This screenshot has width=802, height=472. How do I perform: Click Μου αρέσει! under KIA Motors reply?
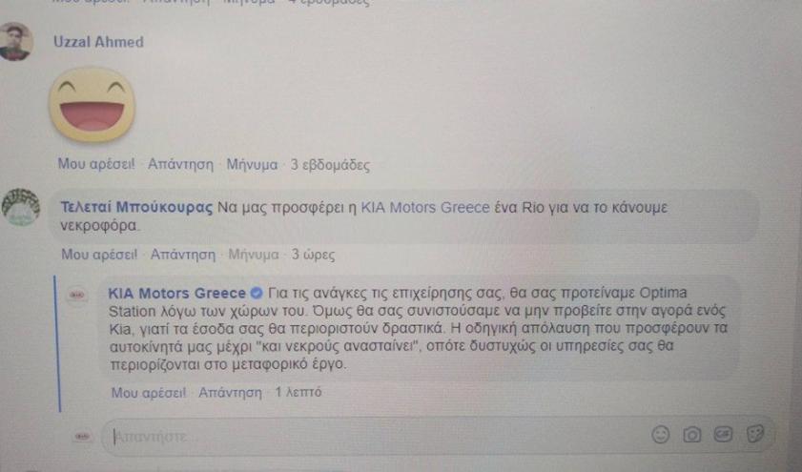[x=149, y=393]
